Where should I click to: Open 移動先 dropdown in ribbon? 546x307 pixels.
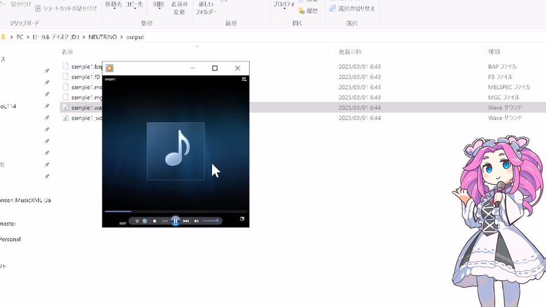point(114,5)
